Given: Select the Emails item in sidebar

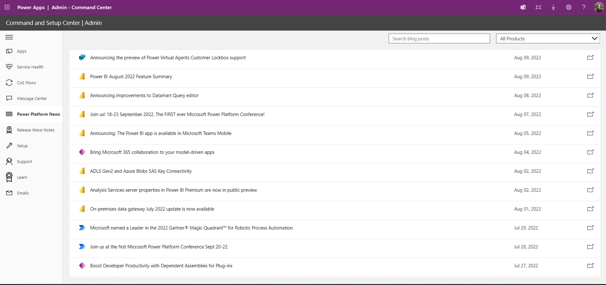Looking at the screenshot, I should [23, 193].
